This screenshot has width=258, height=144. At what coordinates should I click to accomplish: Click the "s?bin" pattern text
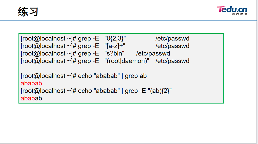114,53
